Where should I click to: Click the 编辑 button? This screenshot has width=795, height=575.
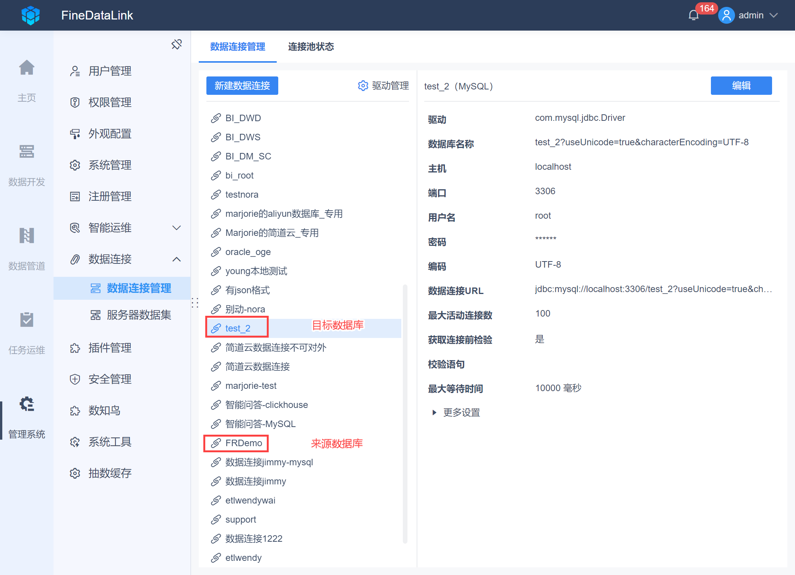[741, 86]
